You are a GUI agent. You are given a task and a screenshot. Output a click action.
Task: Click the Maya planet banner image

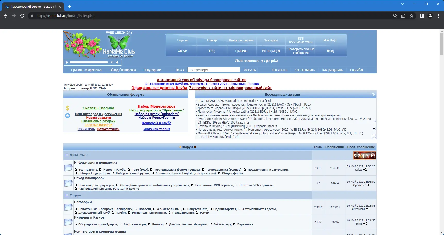pyautogui.click(x=364, y=155)
